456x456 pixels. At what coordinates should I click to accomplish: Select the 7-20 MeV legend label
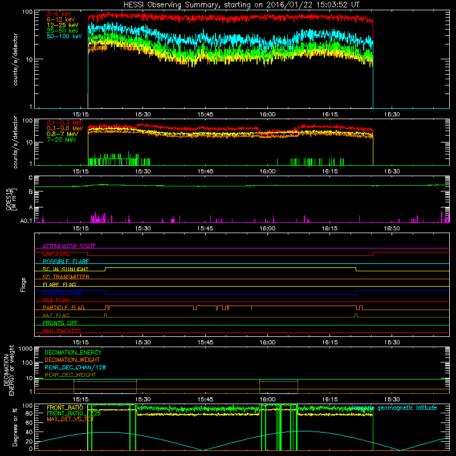pos(61,140)
